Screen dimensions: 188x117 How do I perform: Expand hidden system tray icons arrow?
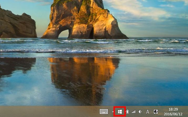113,112
